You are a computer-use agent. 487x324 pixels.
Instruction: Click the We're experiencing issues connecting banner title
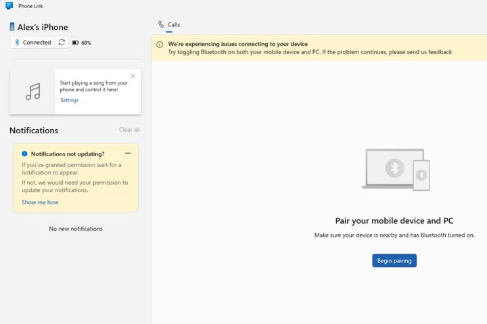click(x=238, y=44)
